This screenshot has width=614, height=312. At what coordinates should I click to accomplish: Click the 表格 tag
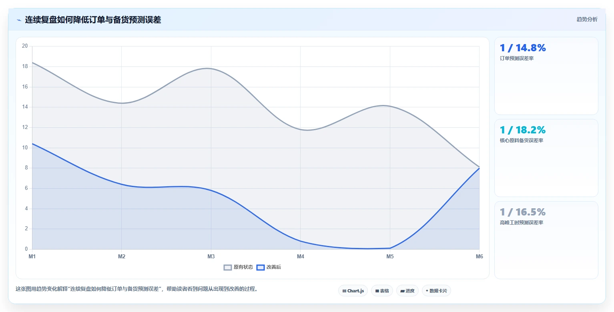coord(382,291)
